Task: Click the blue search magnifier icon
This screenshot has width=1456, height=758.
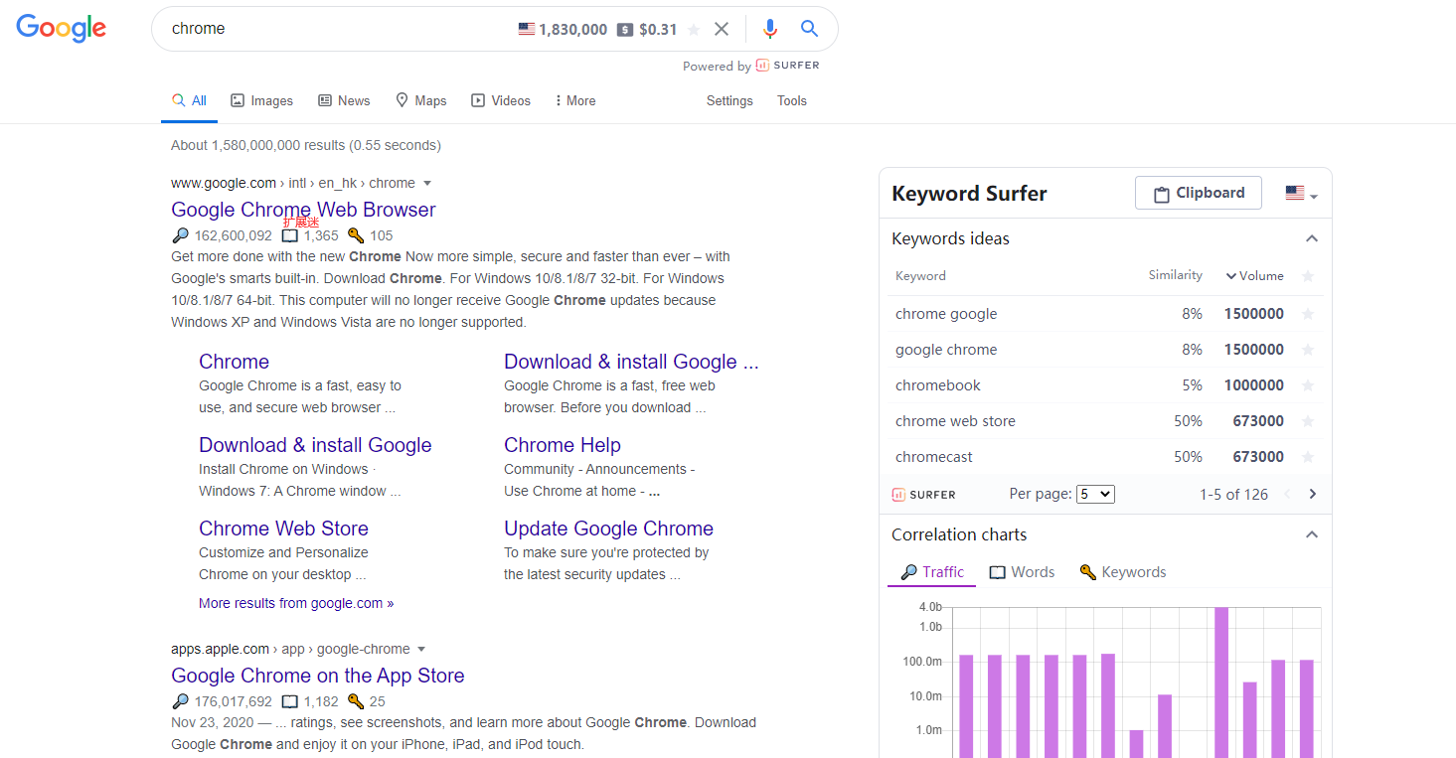Action: (809, 29)
